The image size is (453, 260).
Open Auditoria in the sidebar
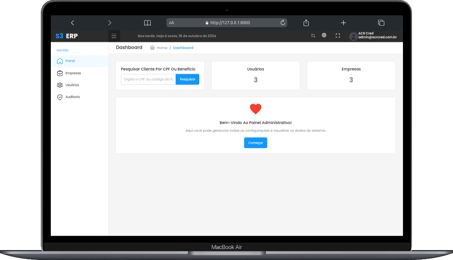[79, 97]
